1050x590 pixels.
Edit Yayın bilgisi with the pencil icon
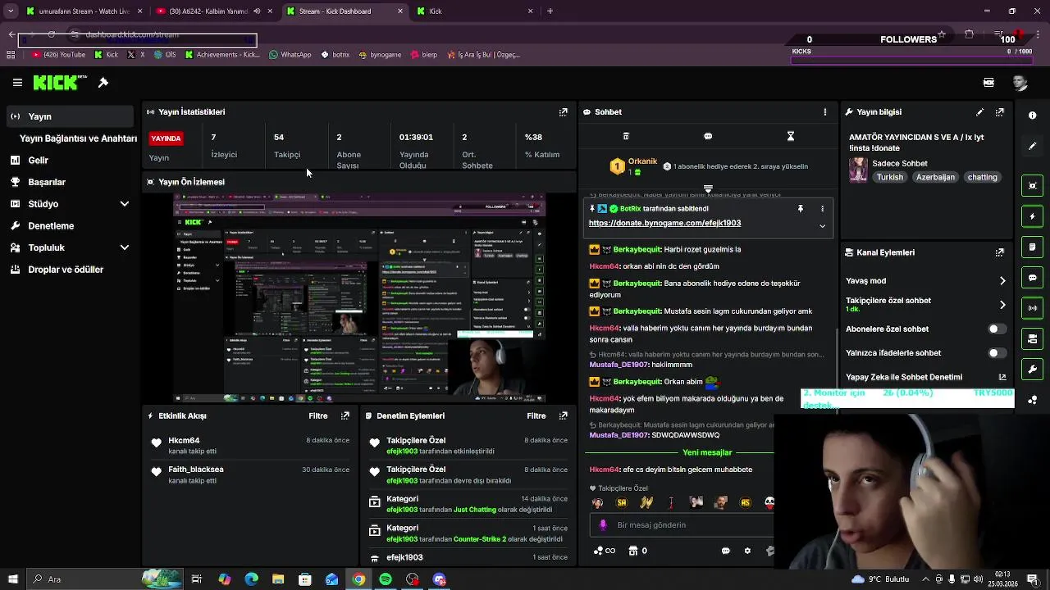[x=979, y=112]
